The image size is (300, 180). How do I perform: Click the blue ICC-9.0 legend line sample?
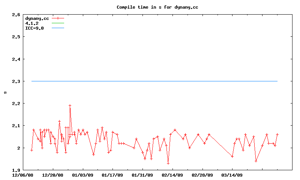[58, 28]
